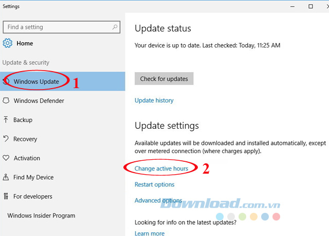
Task: Click the Windows Defender shield icon
Action: tap(6, 100)
